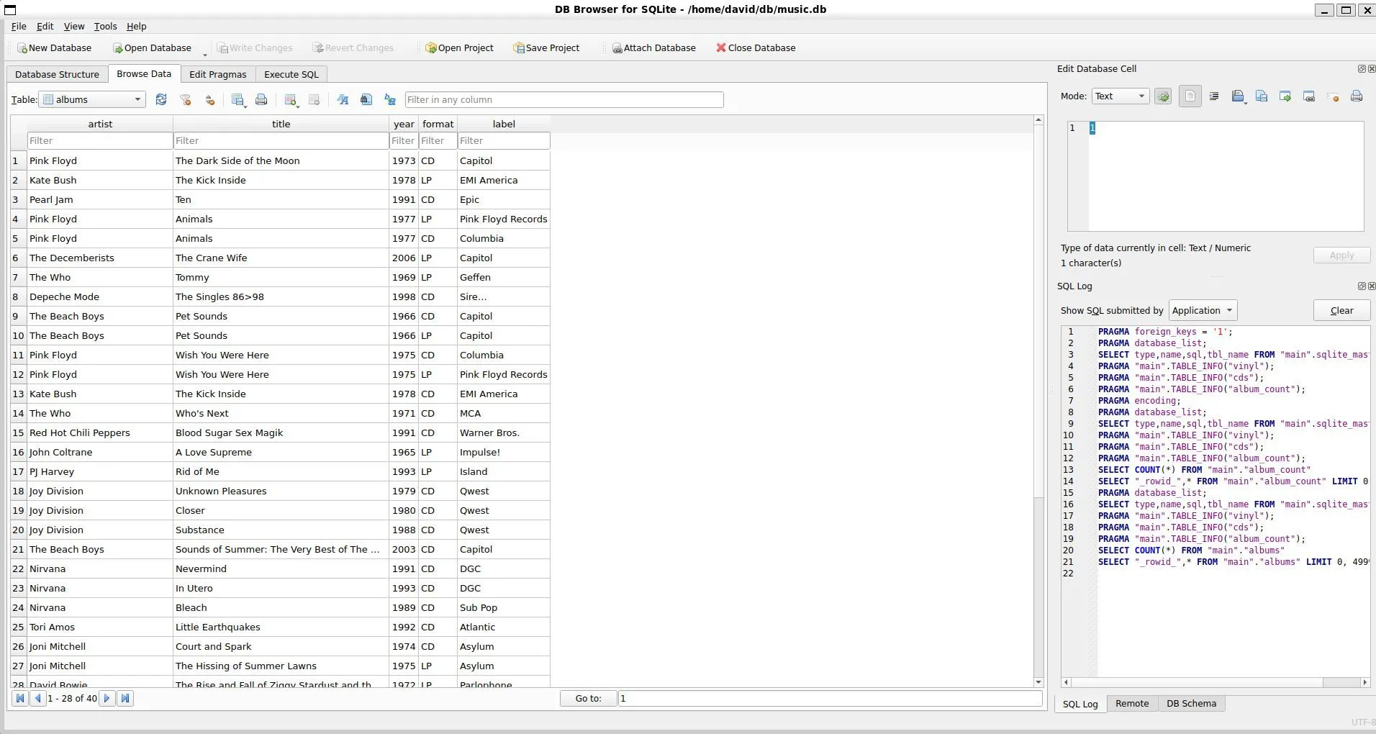The height and width of the screenshot is (734, 1376).
Task: Switch to the Execute SQL tab
Action: coord(291,74)
